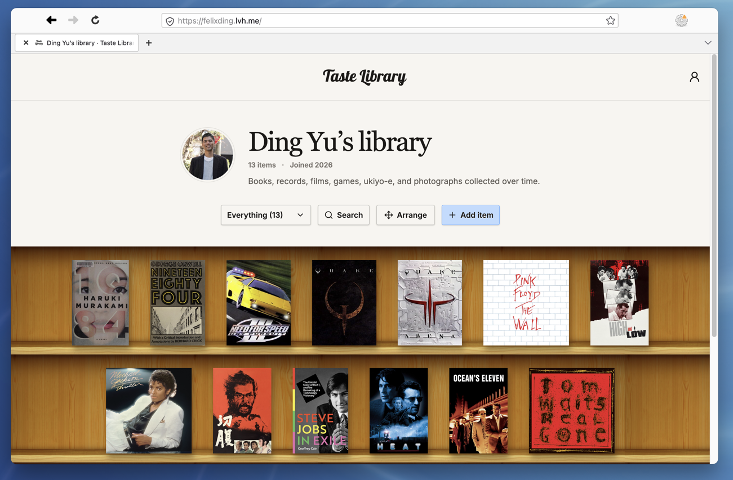Open the Steve Jobs in Exile book
Viewport: 733px width, 480px height.
[321, 411]
